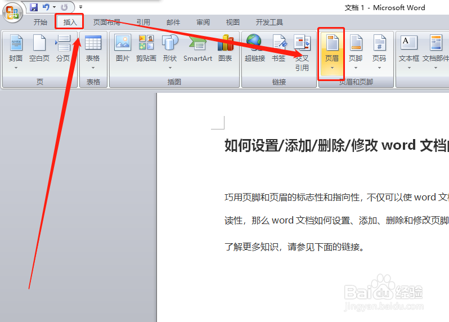This screenshot has width=449, height=322.
Task: Click the document heading starting 如何设置/添加
Action: [x=336, y=145]
